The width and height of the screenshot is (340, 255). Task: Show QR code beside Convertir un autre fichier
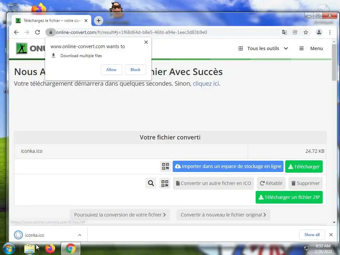tap(165, 183)
